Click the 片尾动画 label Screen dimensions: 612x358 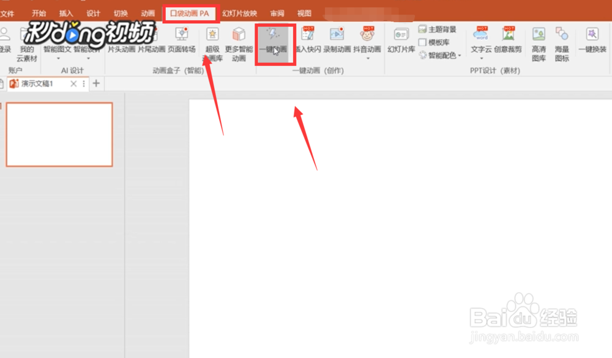(151, 49)
